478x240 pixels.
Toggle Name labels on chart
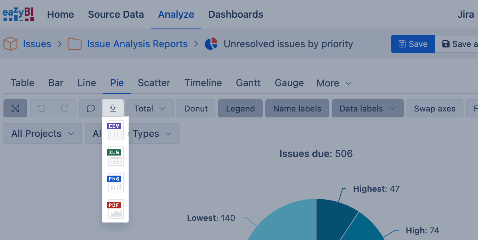[297, 109]
